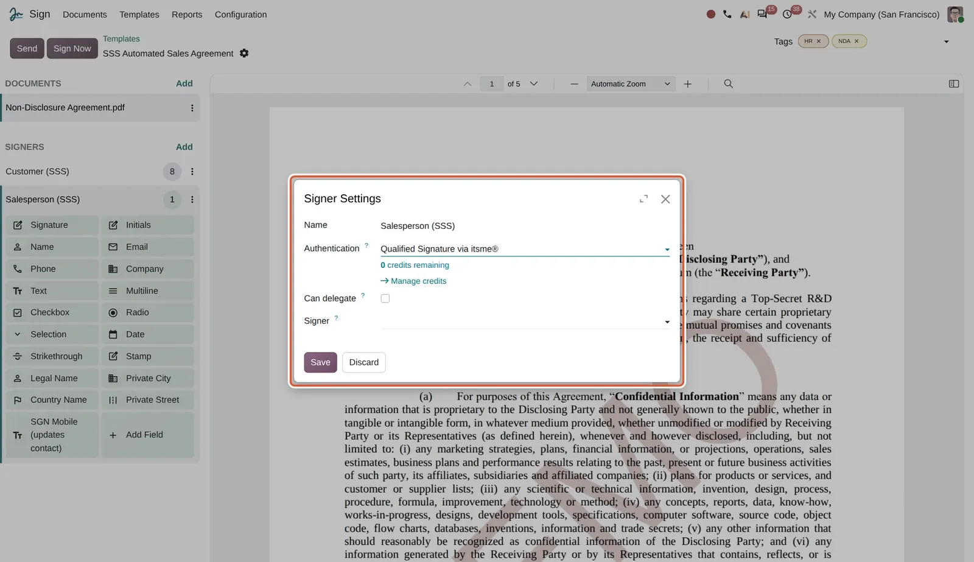Select the Selection field type
Screen dimensions: 974x562
tap(52, 334)
